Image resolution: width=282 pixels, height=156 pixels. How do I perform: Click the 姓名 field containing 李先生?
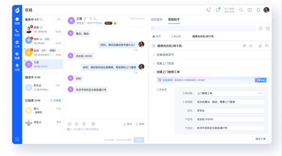[230, 111]
